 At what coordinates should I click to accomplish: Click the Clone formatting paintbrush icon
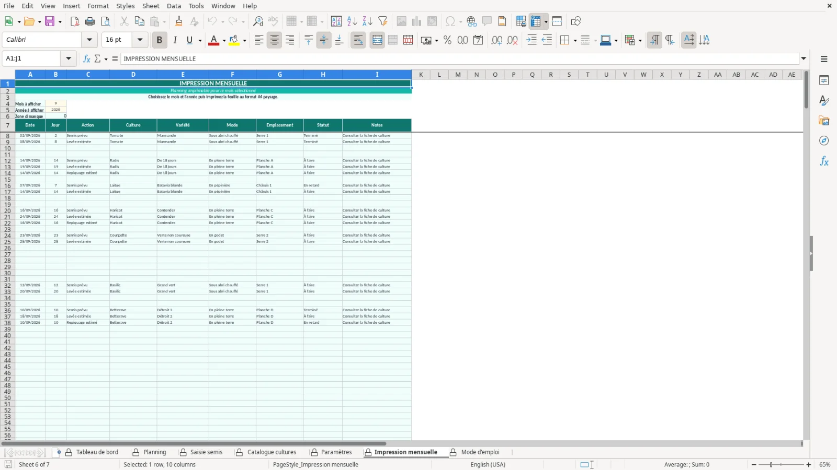[x=179, y=21]
